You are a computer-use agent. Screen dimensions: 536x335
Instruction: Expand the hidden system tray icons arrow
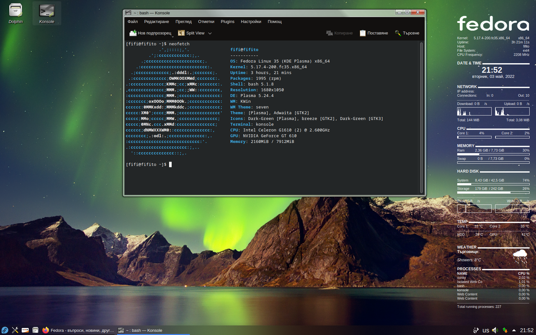click(515, 330)
